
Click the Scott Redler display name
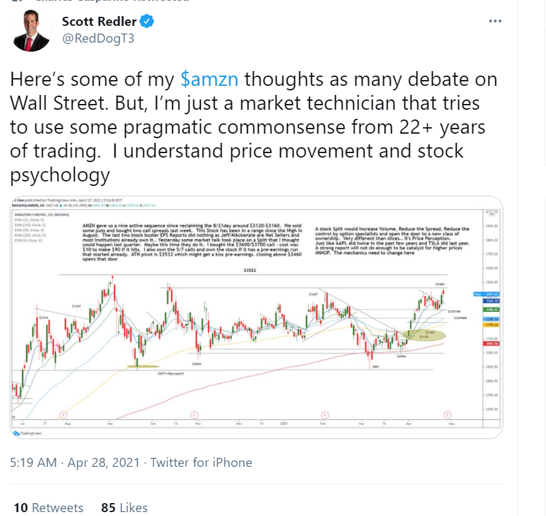click(x=100, y=21)
